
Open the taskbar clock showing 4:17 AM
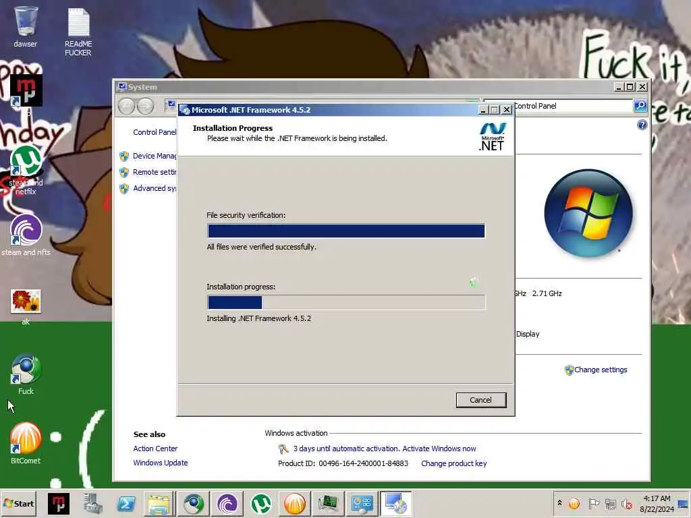[x=657, y=503]
